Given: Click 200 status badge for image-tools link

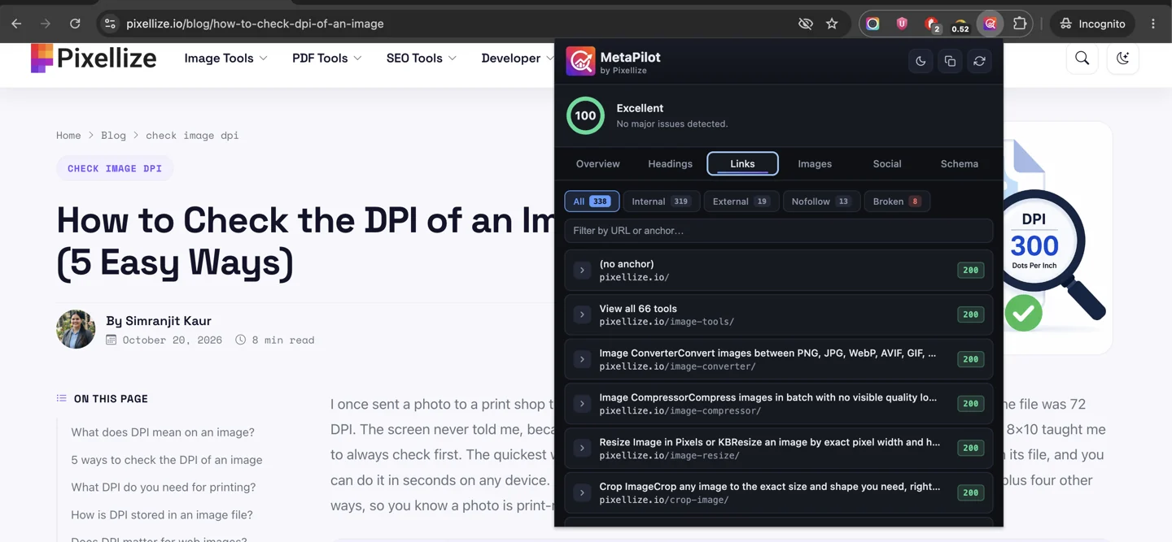Looking at the screenshot, I should [970, 314].
